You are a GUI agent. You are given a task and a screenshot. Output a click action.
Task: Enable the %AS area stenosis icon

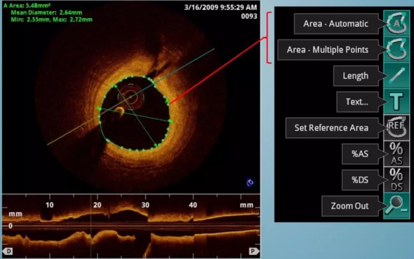[396, 154]
